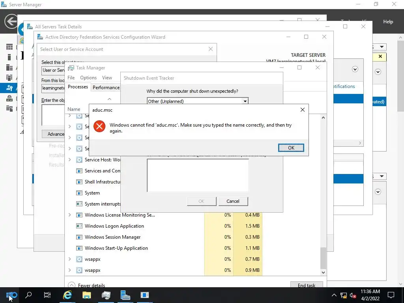Image resolution: width=404 pixels, height=303 pixels.
Task: Open clock showing 11:36 AM 4/2/2022
Action: point(370,295)
